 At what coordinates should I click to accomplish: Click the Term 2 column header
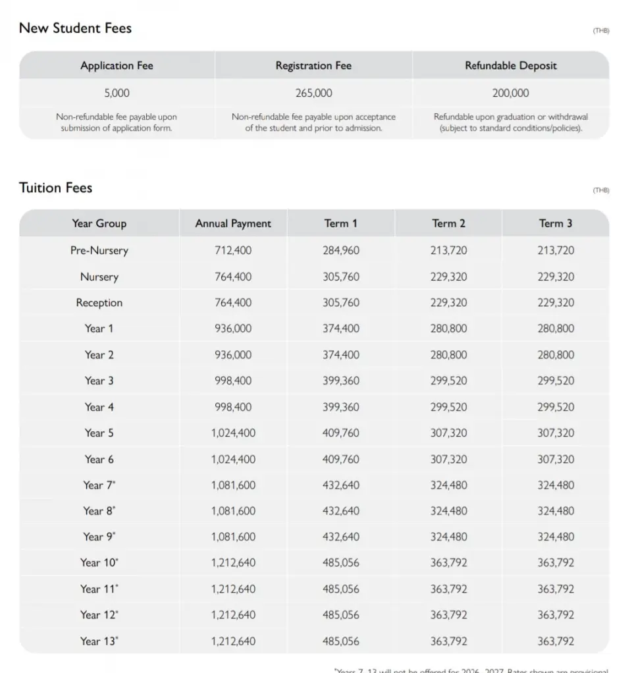coord(448,223)
